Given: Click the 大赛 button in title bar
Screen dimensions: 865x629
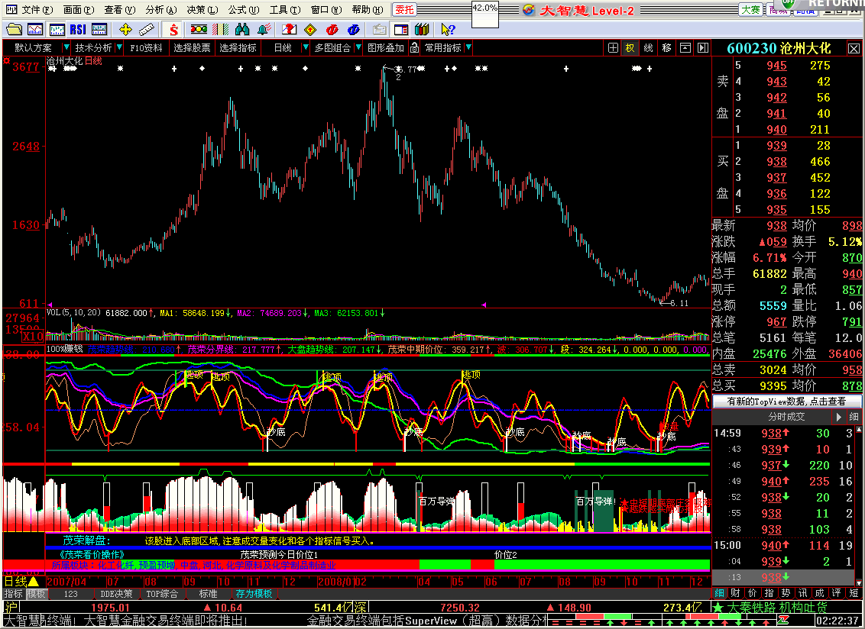Looking at the screenshot, I should coord(750,9).
